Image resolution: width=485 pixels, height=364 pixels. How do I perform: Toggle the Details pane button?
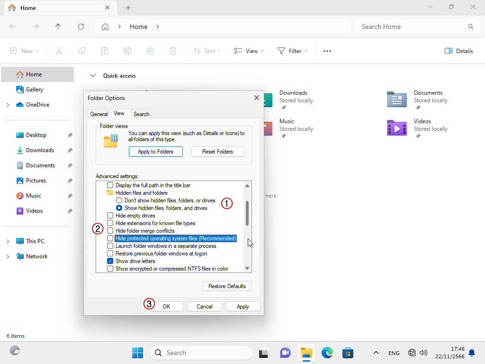(458, 51)
